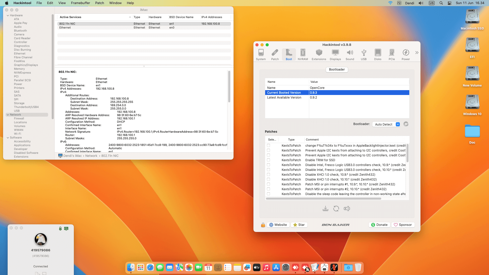Collapse the Software tree section
489x275 pixels.
(8, 137)
